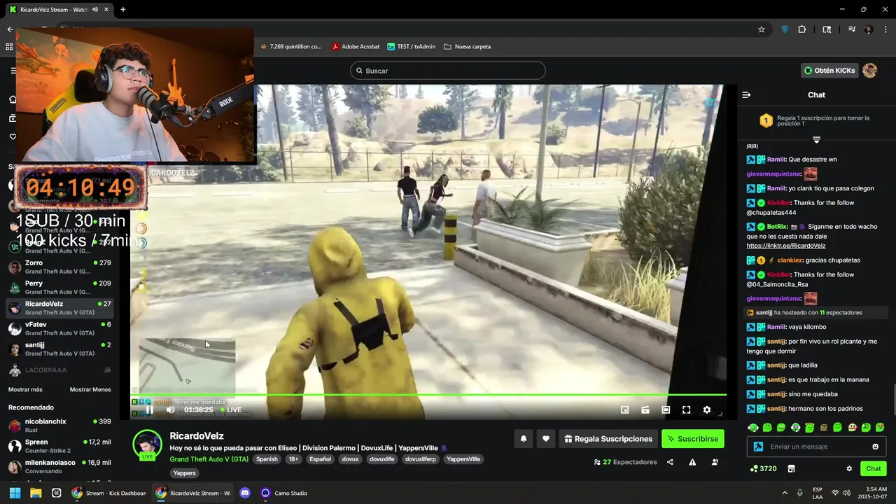
Task: Send the message with the green Chat button
Action: (x=874, y=468)
